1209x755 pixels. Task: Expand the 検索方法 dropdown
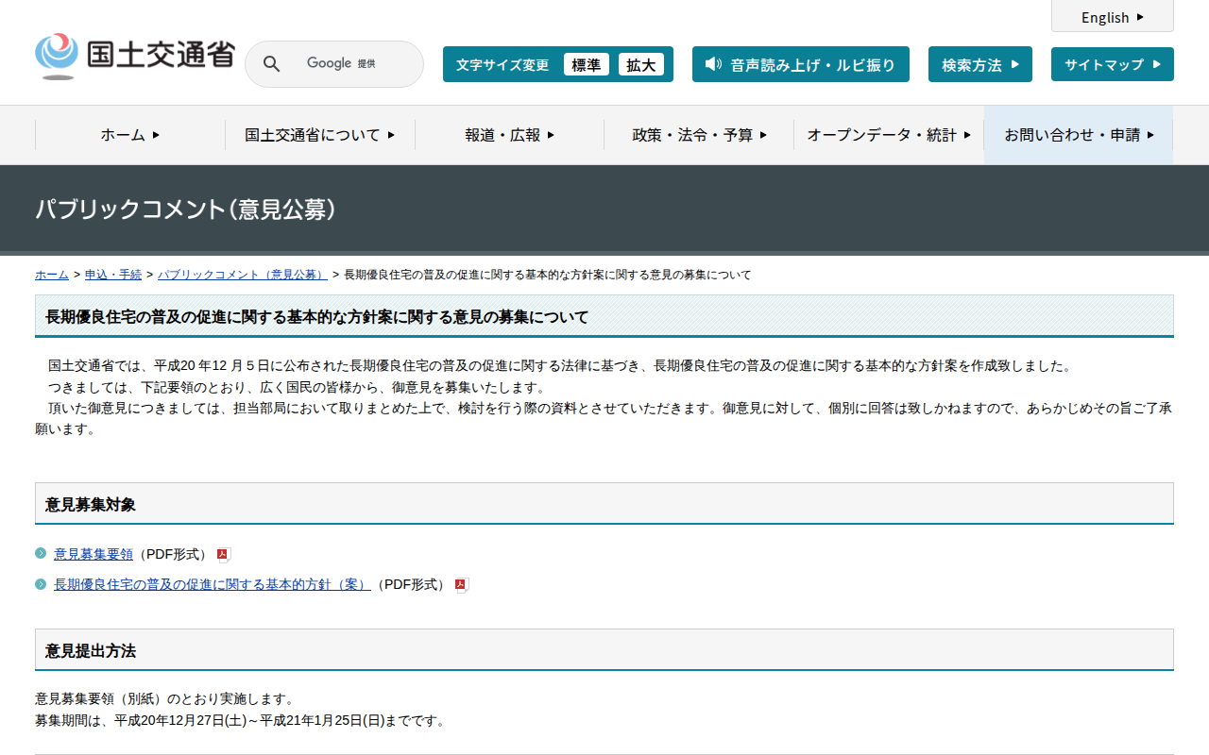[979, 64]
